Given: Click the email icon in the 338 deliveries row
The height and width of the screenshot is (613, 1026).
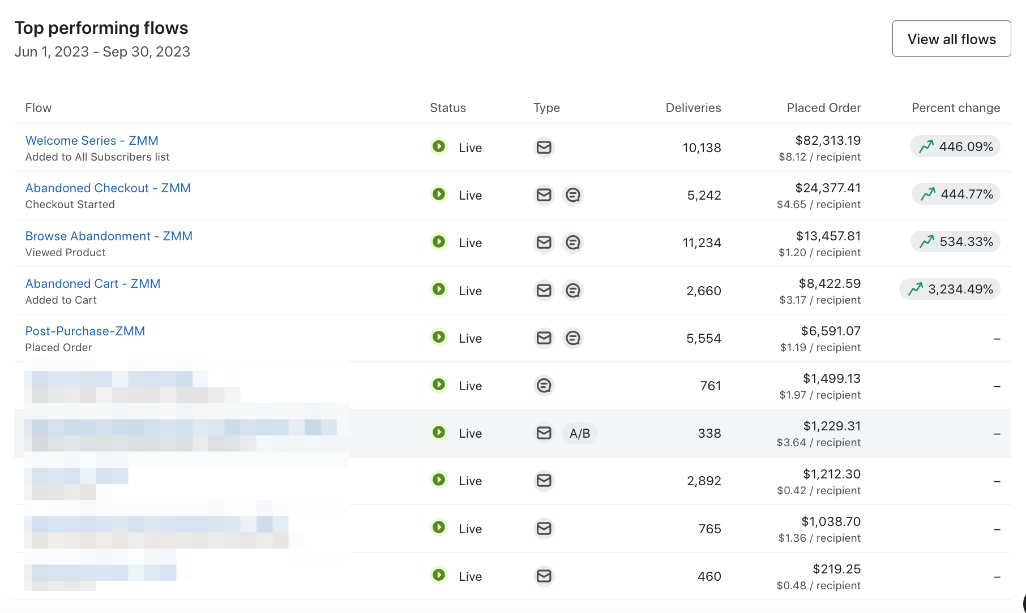Looking at the screenshot, I should point(544,433).
